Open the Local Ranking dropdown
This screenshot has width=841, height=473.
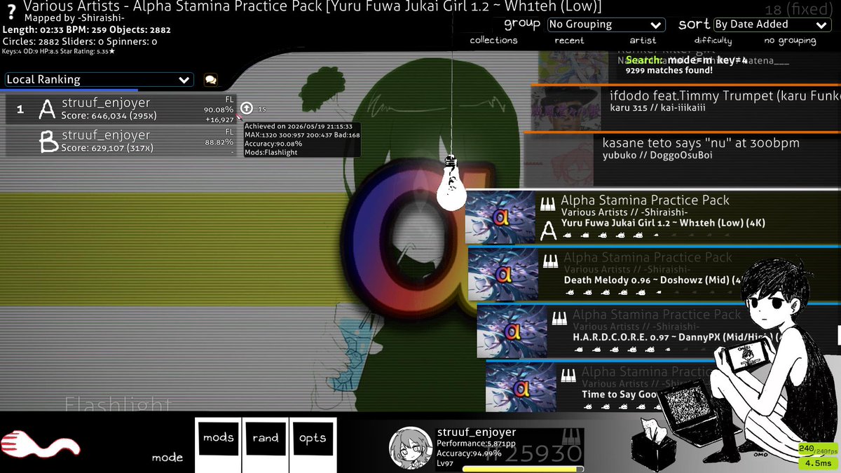99,80
